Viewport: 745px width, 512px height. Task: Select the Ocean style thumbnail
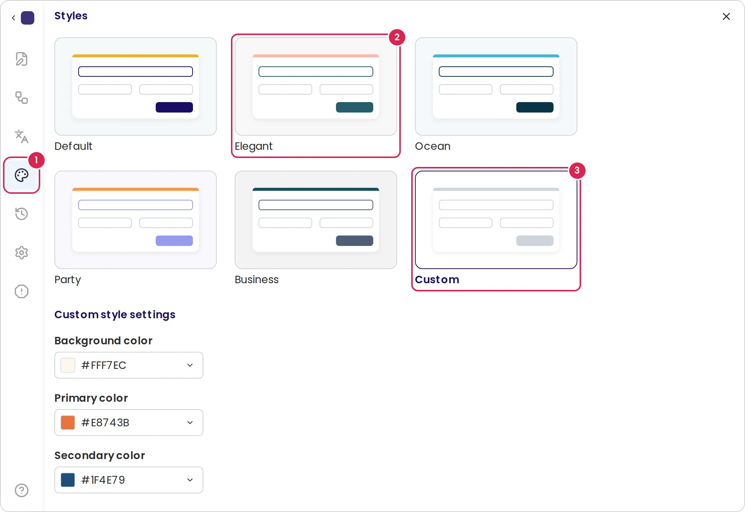(496, 86)
